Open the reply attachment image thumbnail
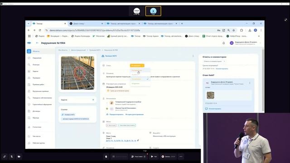The height and width of the screenshot is (163, 290). (x=210, y=96)
